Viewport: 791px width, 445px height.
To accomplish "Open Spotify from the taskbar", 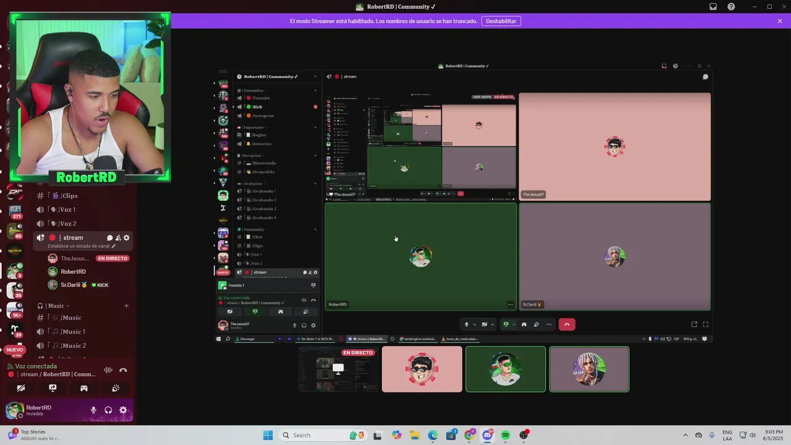I will tap(505, 435).
